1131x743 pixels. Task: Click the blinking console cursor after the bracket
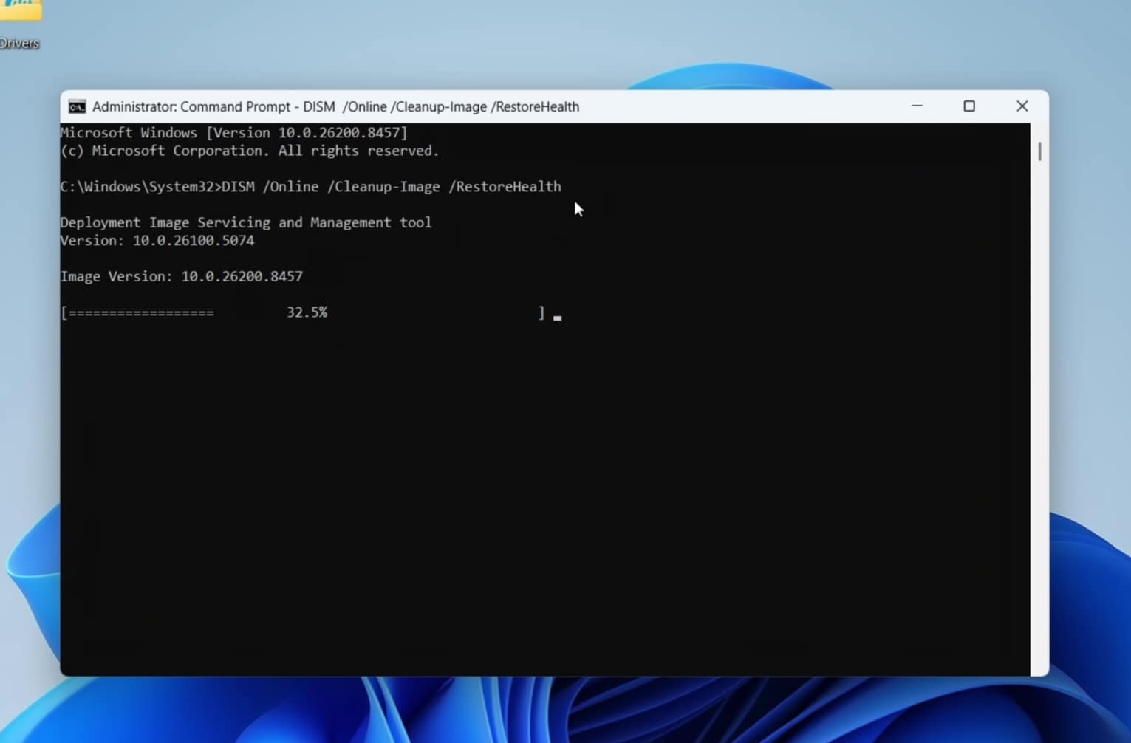click(558, 318)
